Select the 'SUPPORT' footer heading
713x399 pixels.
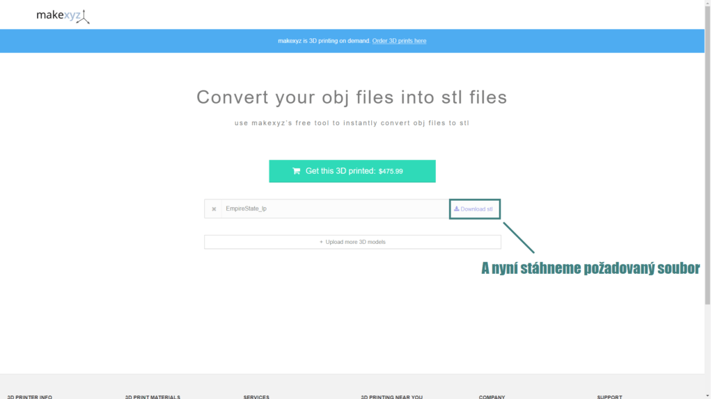[609, 396]
